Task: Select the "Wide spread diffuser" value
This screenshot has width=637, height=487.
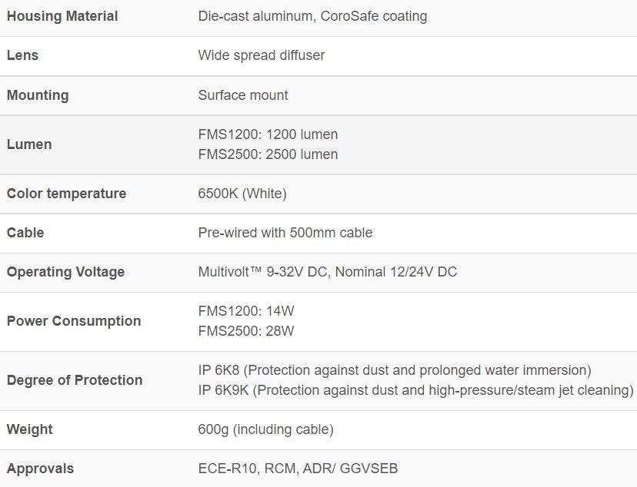Action: click(x=261, y=55)
